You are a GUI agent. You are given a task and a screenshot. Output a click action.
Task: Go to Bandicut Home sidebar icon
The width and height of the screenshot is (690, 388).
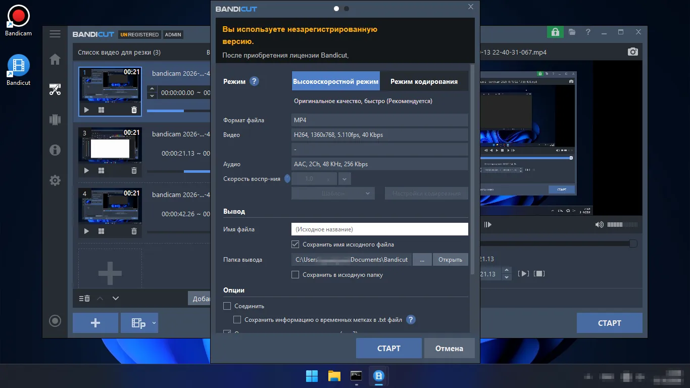(55, 60)
